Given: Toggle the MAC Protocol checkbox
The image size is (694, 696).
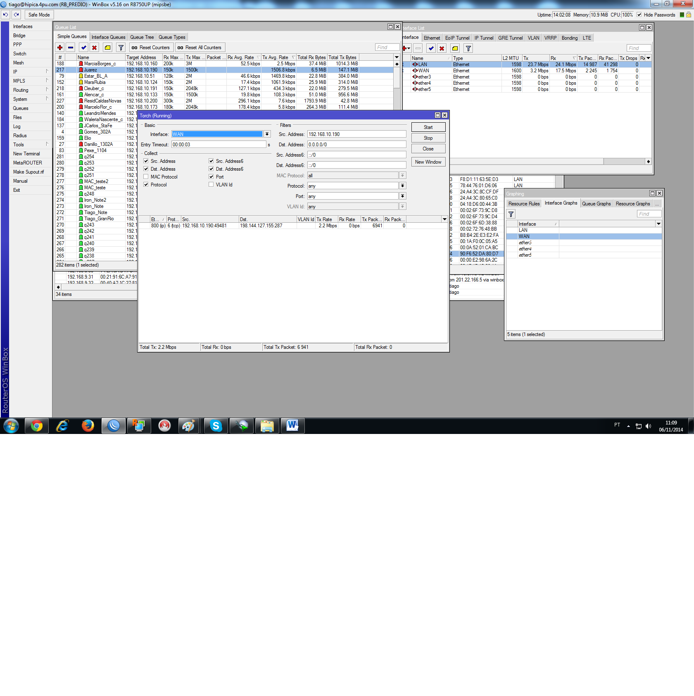Looking at the screenshot, I should click(146, 177).
